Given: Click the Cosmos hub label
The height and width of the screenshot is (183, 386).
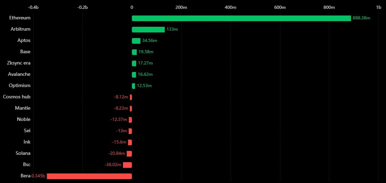Looking at the screenshot, I should tap(17, 97).
